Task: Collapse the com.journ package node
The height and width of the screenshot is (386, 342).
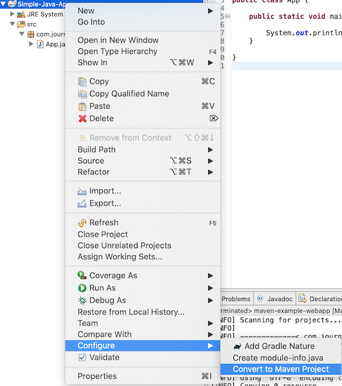Action: coord(22,33)
